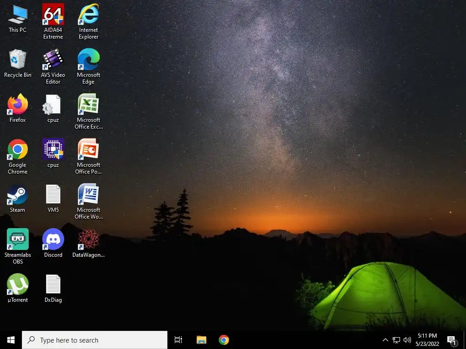Select the Microsoft Office PowerPoint shortcut
The height and width of the screenshot is (349, 466).
tap(88, 156)
